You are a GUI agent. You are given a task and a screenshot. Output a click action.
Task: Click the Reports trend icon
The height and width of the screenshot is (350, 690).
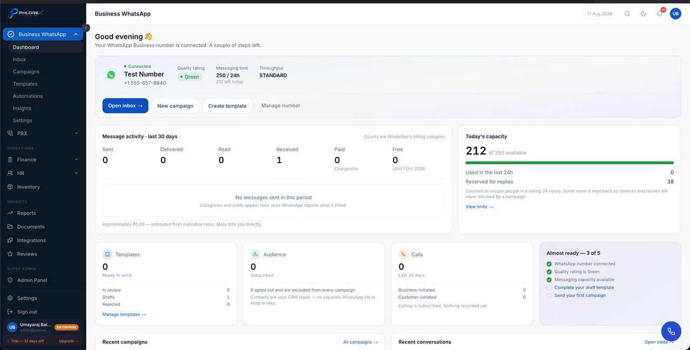tap(11, 213)
